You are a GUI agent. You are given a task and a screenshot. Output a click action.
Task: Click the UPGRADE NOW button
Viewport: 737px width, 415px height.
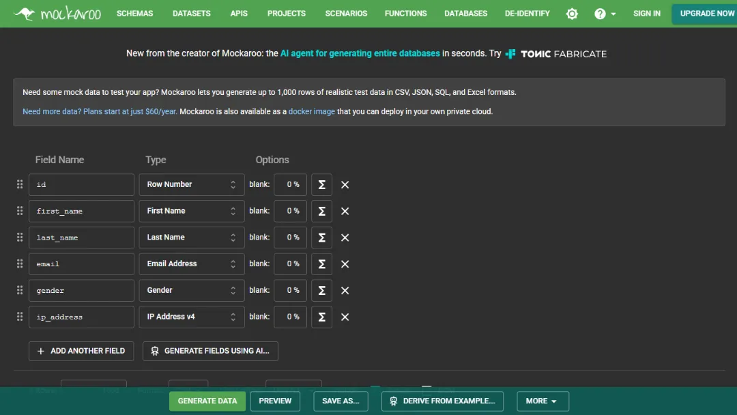(x=704, y=14)
